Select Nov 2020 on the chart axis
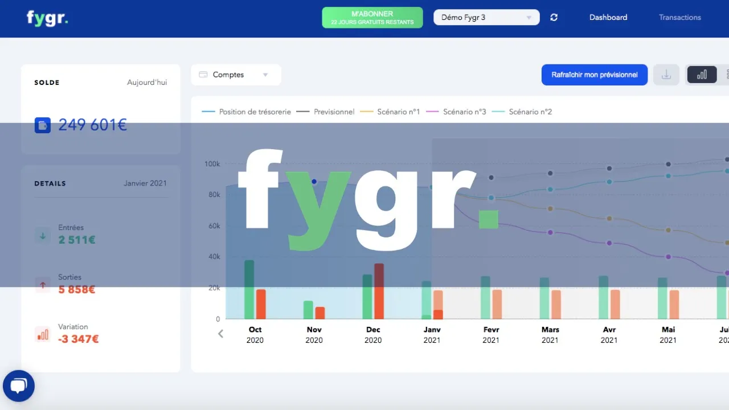Screen dimensions: 729x410 coord(314,335)
